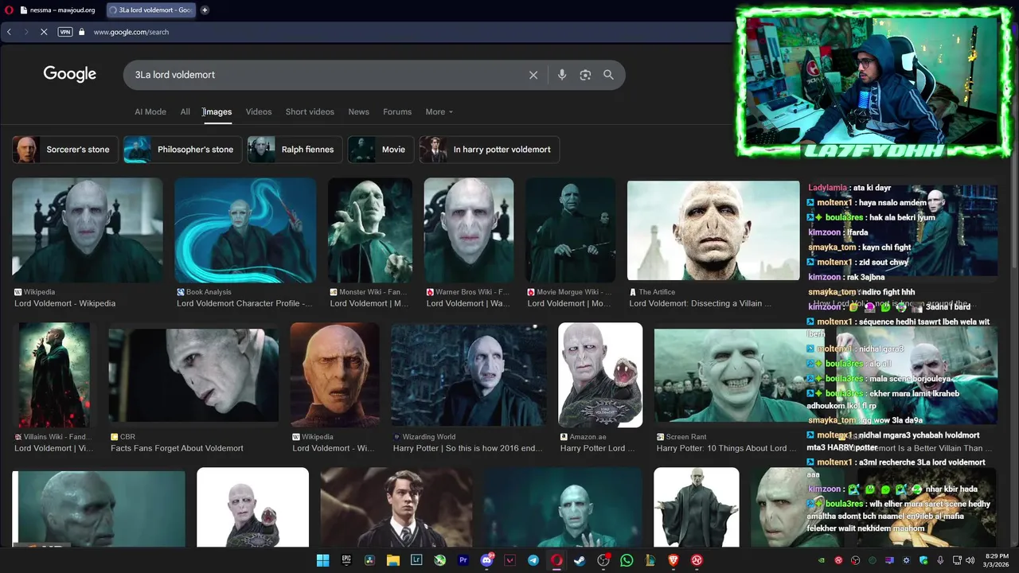Open the clock showing 8:29 PM

(x=997, y=560)
